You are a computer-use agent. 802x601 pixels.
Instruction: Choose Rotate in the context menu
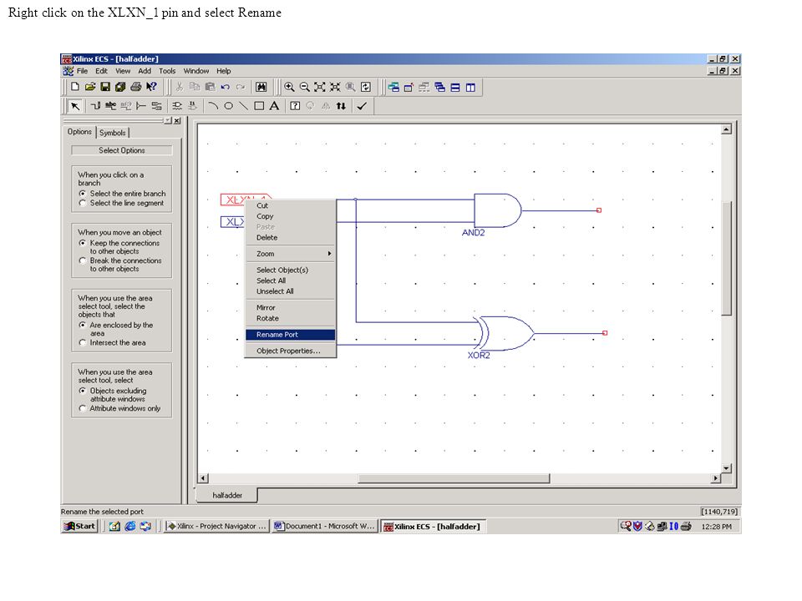[x=290, y=318]
